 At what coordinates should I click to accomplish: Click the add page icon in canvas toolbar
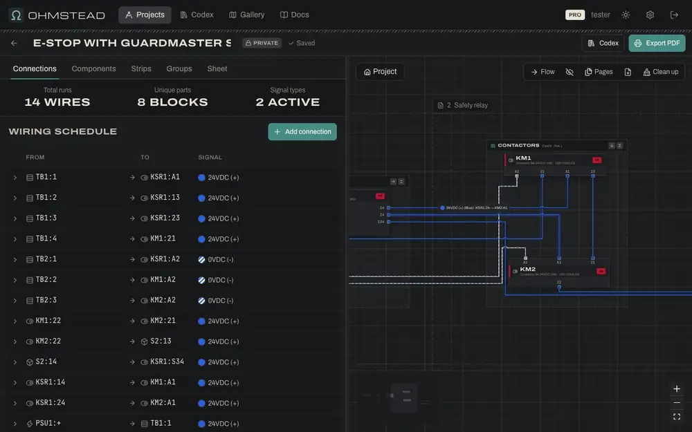click(x=628, y=72)
